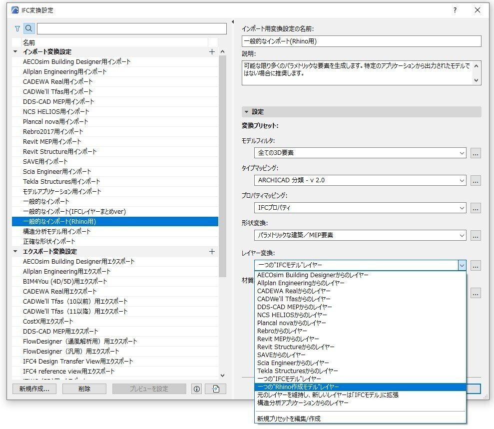Click the search magnifier icon
This screenshot has width=494, height=429.
[28, 28]
